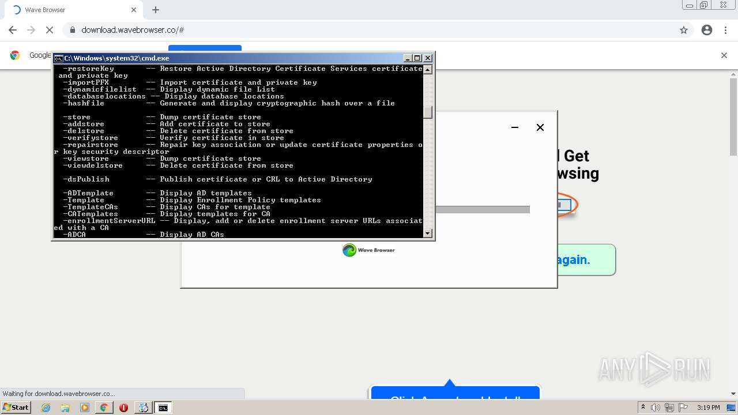Select the cmd.exe taskbar button
The height and width of the screenshot is (415, 738).
point(163,408)
